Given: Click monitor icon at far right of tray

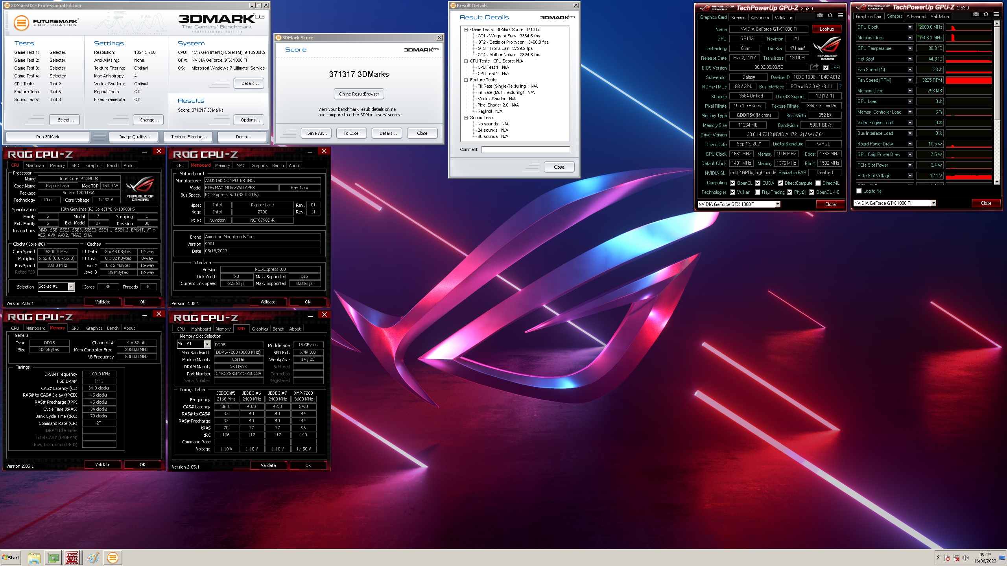Looking at the screenshot, I should point(1002,558).
